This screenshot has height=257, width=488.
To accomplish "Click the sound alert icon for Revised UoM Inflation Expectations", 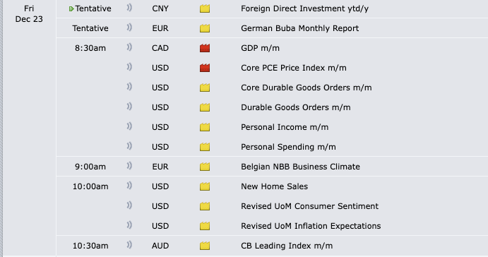I will click(129, 225).
